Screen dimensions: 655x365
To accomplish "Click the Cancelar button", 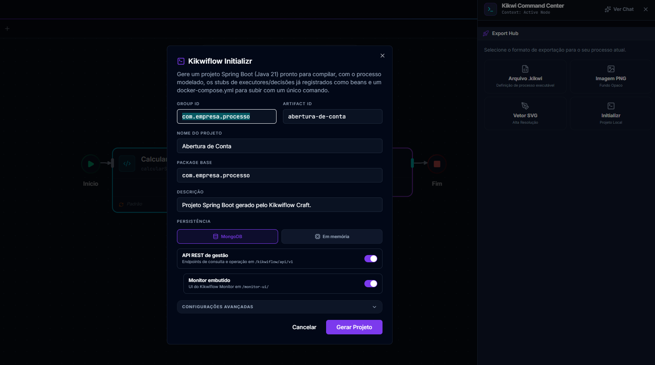I will [304, 327].
